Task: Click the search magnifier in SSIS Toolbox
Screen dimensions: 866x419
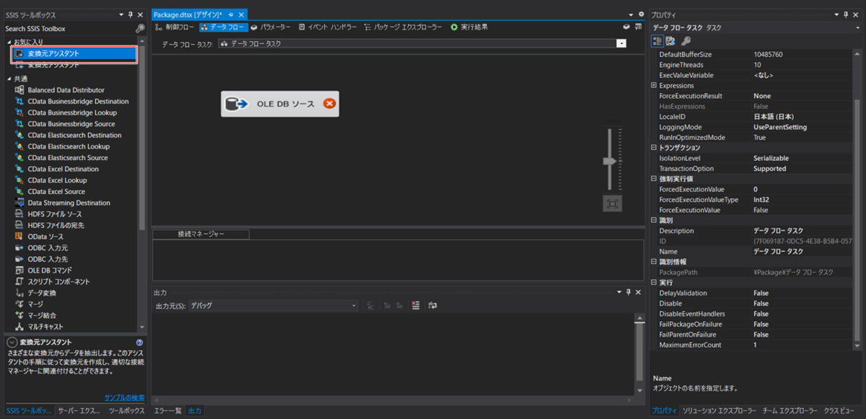Action: point(139,29)
